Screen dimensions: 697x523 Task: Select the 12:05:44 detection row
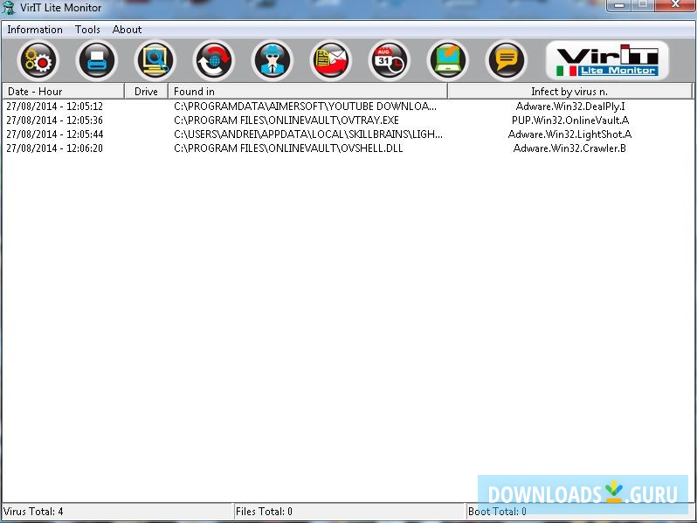click(x=348, y=134)
